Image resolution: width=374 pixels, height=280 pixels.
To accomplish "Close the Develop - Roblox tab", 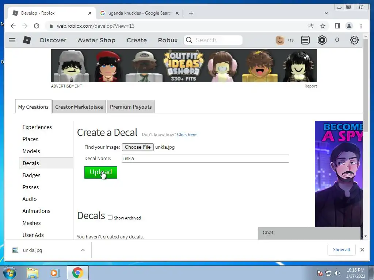I will 90,13.
